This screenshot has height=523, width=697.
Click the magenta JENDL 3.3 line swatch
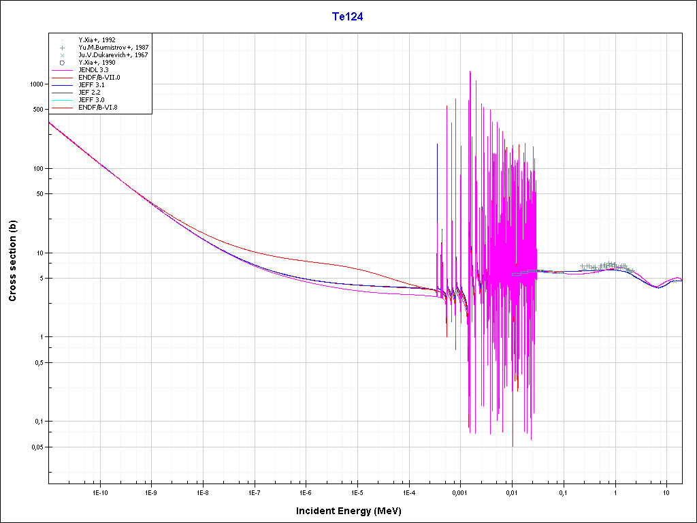62,70
